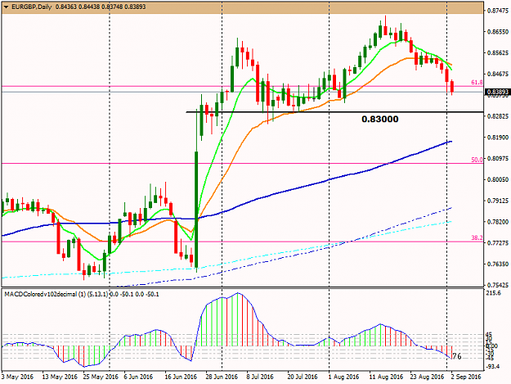Select the 3 May 2016 date label

click(18, 377)
